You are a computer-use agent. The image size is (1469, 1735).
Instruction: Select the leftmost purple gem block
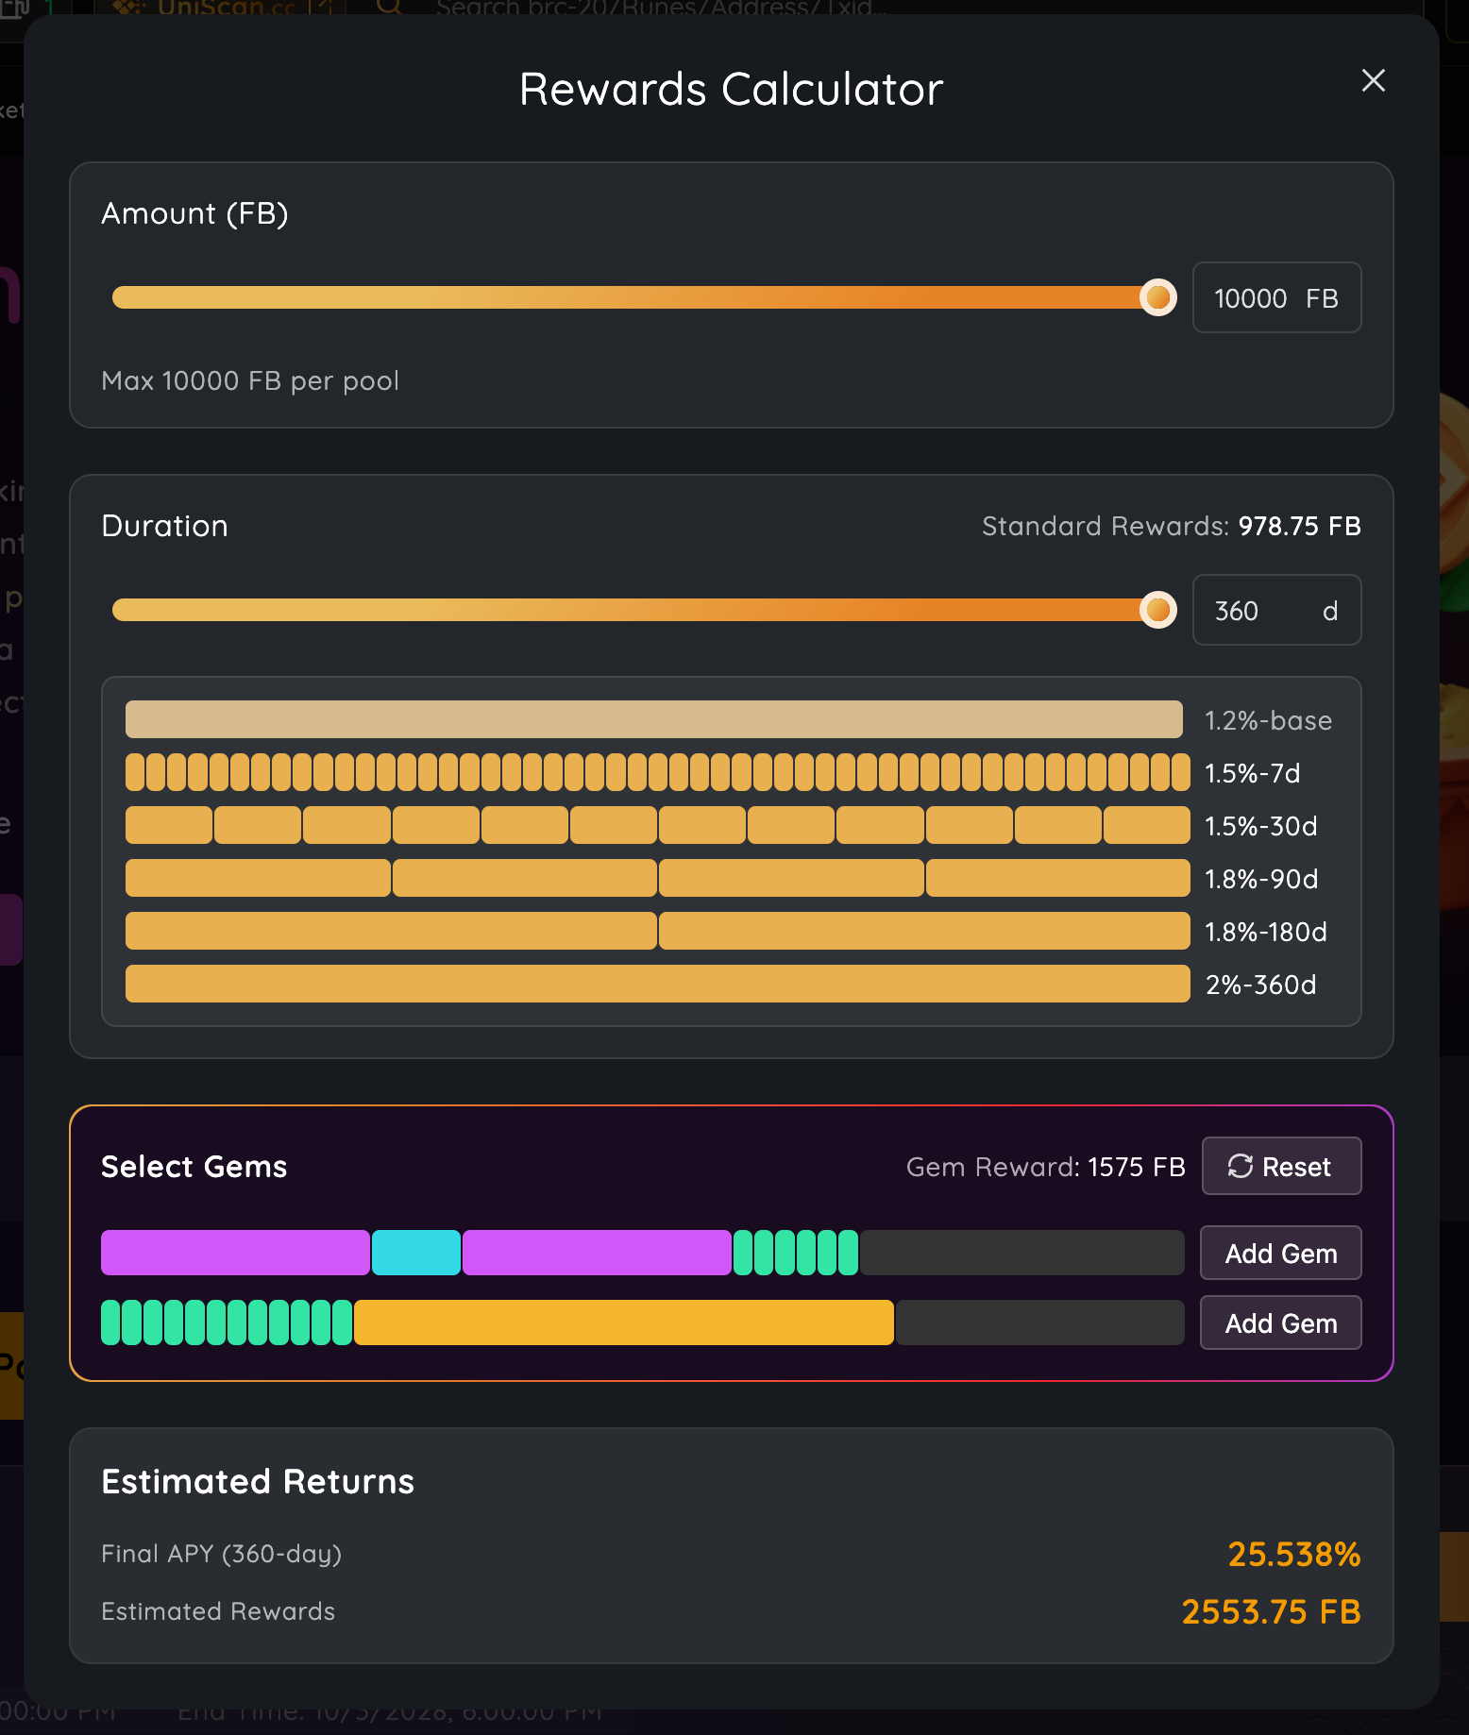[235, 1254]
